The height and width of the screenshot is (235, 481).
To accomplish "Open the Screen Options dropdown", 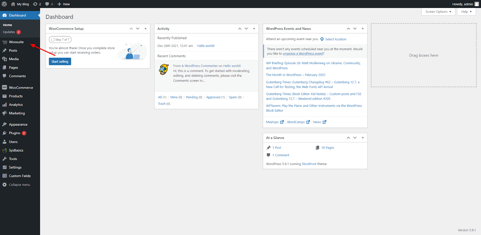I will [438, 12].
